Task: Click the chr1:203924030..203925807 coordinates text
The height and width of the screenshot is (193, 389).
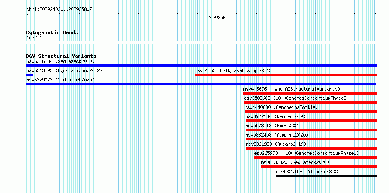Action: pos(59,10)
